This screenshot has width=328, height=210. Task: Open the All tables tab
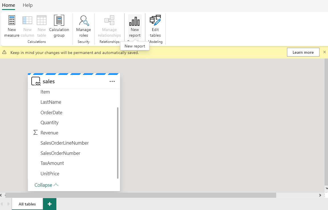[27, 204]
